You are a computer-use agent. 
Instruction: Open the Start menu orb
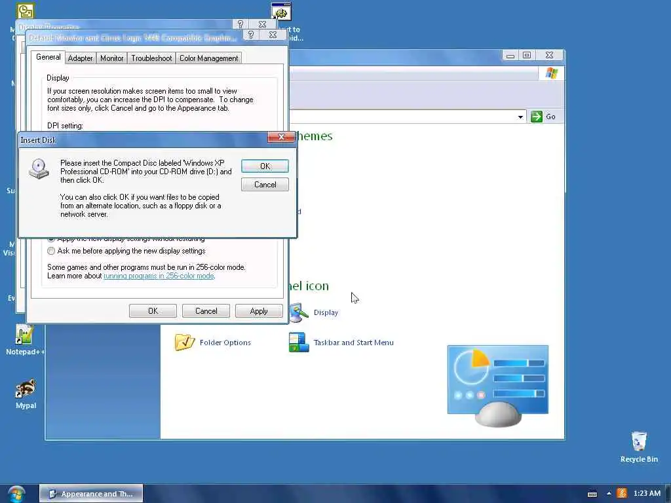pyautogui.click(x=16, y=494)
